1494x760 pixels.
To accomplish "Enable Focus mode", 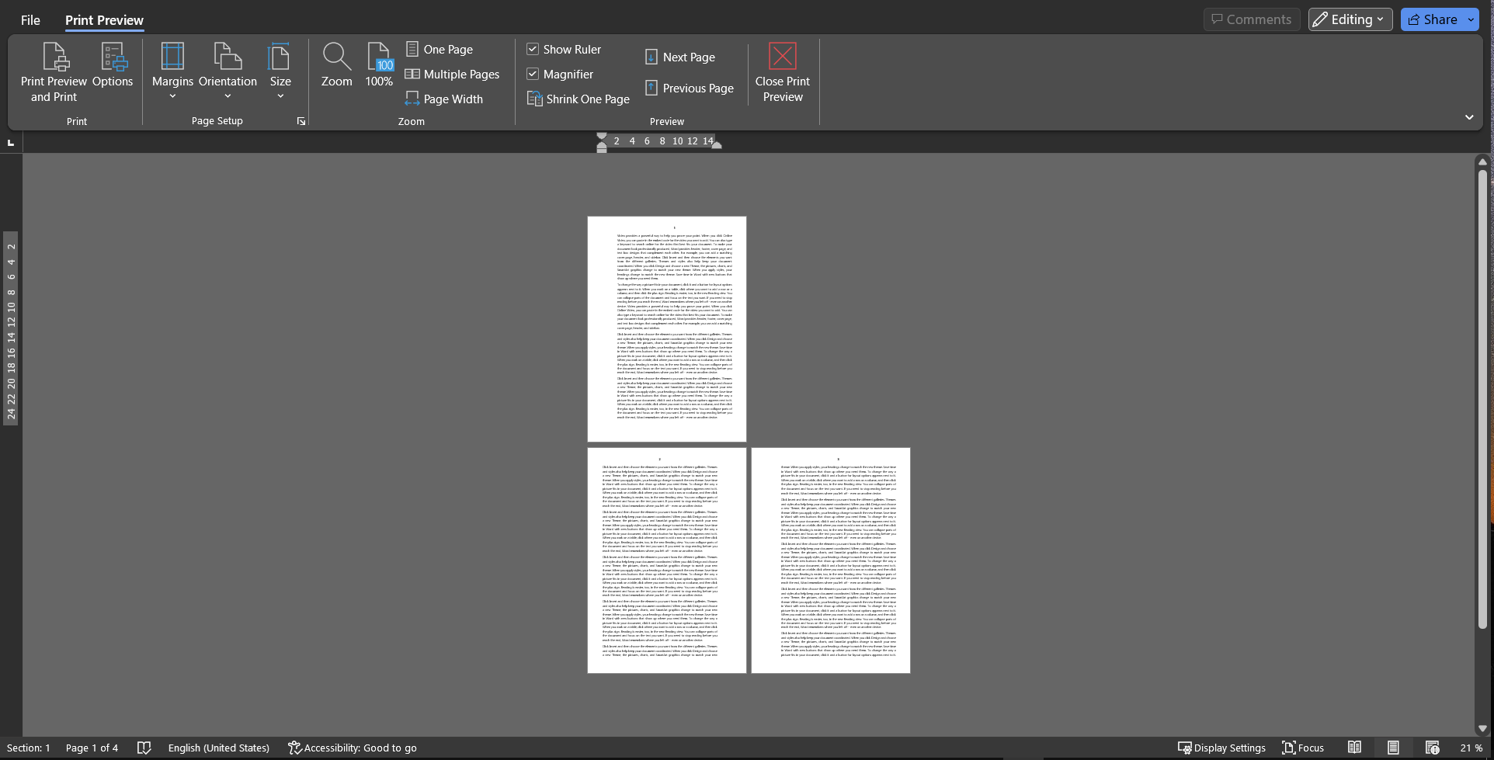I will click(x=1303, y=748).
